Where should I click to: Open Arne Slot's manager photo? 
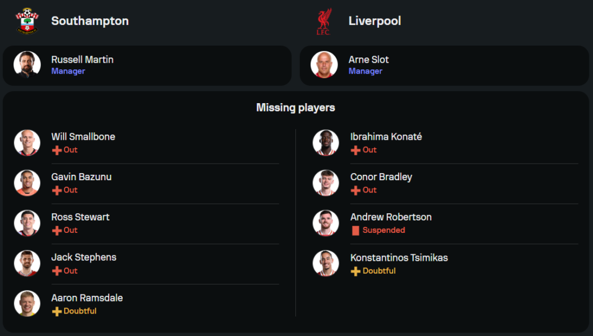point(324,65)
